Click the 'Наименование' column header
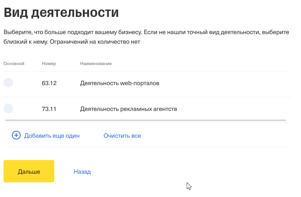 96,63
